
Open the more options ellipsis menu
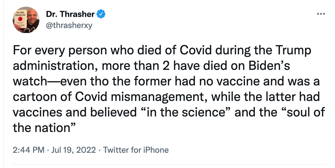321,14
